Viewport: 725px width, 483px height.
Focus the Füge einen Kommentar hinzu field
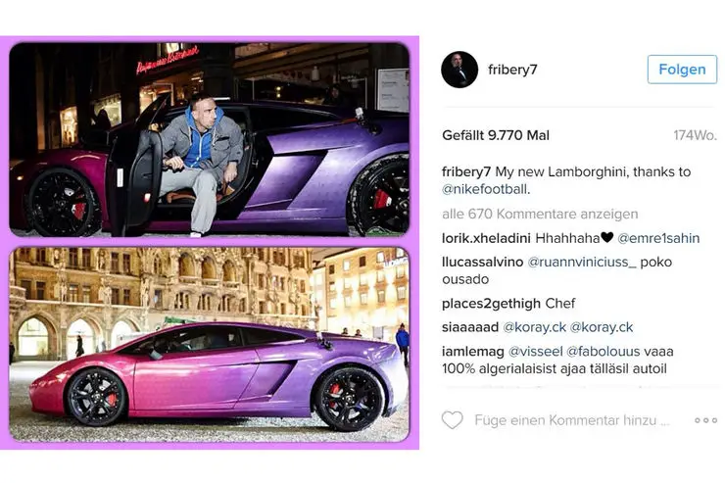coord(572,420)
